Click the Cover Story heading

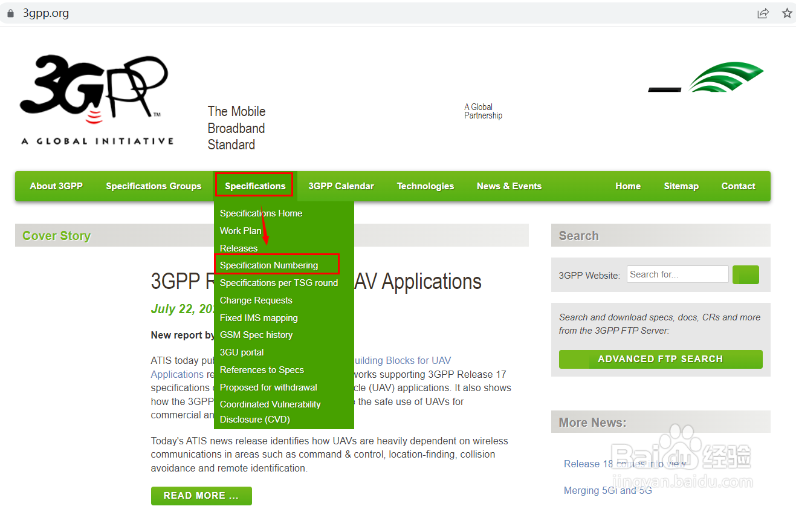point(56,236)
